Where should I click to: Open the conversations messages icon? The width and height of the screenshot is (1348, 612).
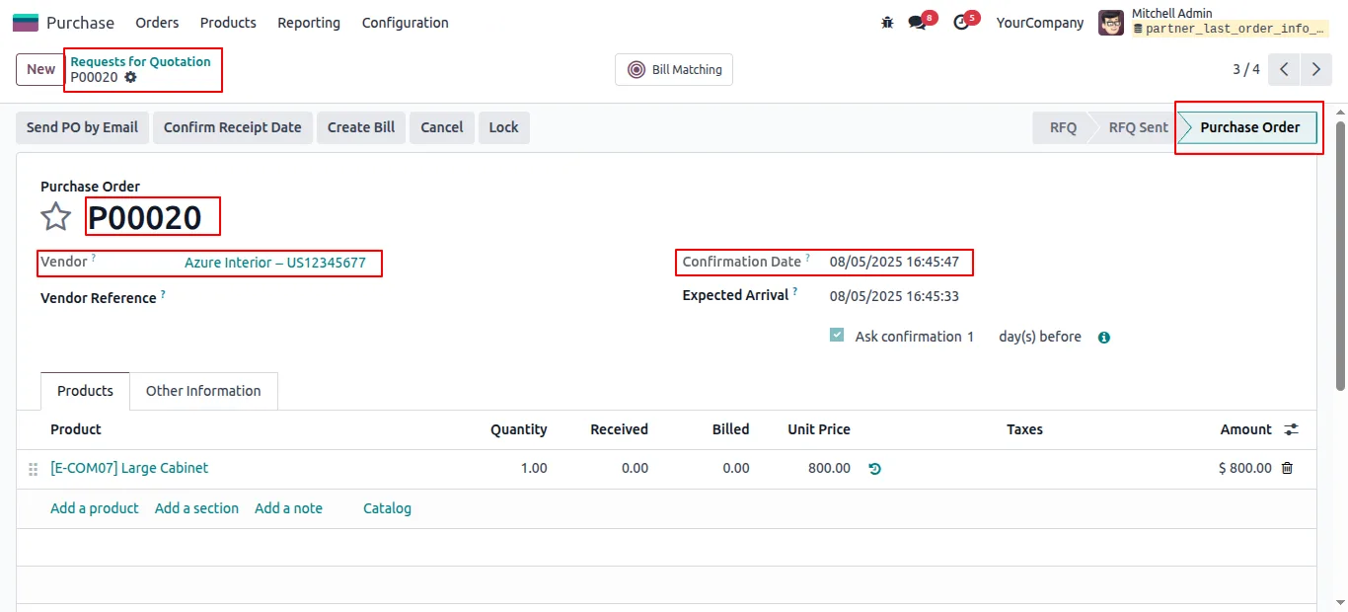918,23
